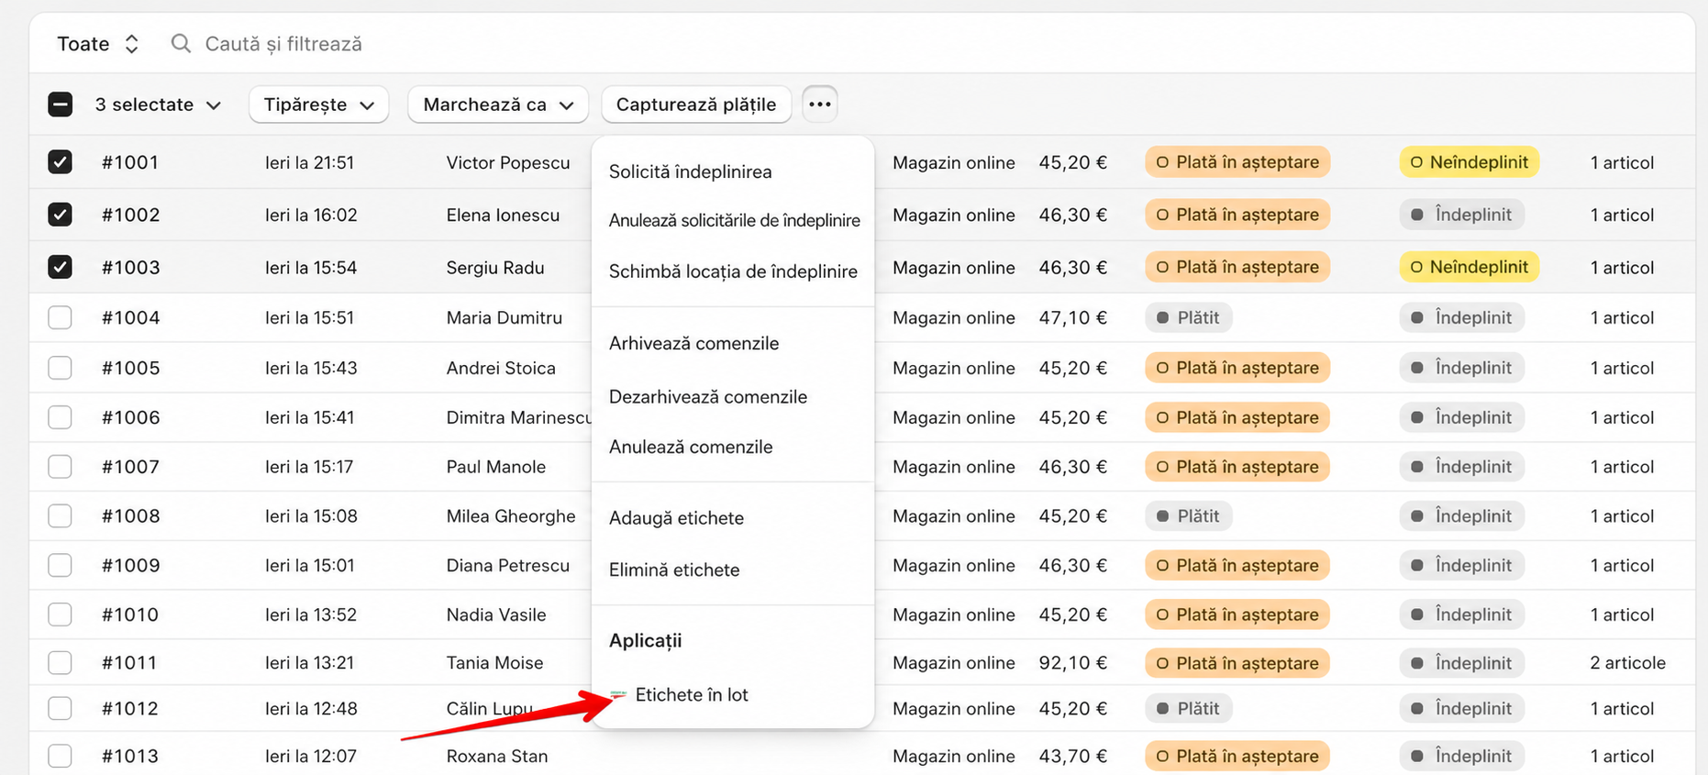
Task: Click customer name Tania Moise
Action: pos(494,663)
